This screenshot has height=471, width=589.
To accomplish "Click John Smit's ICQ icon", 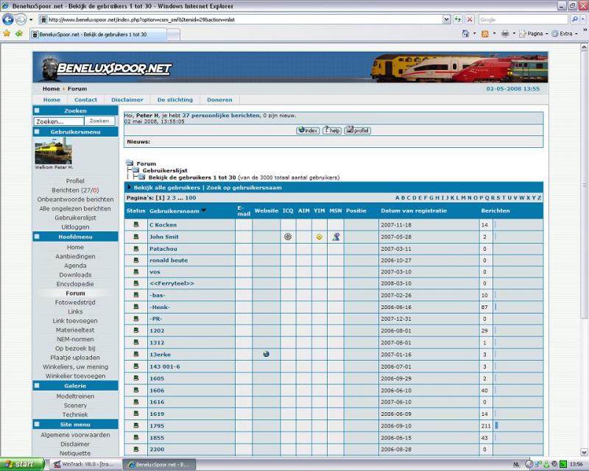I will (x=288, y=237).
